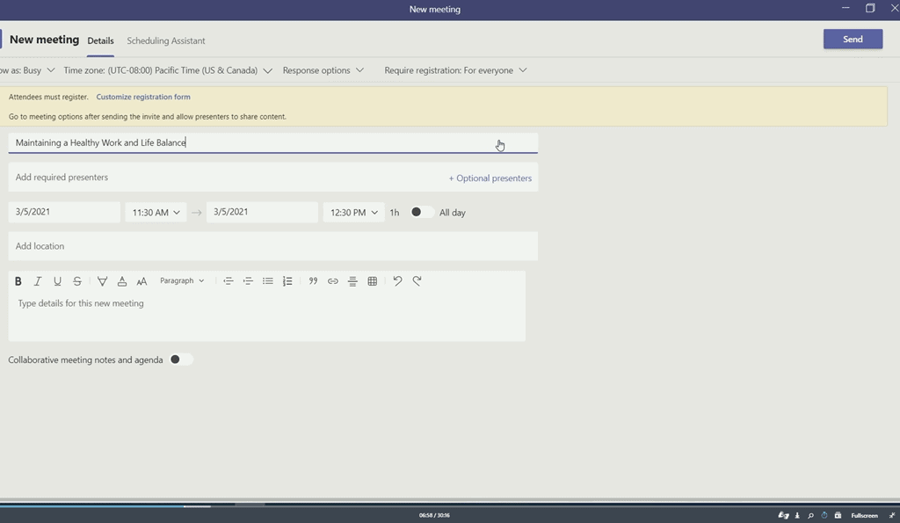Apply italic formatting to meeting details
This screenshot has height=523, width=900.
tap(38, 281)
